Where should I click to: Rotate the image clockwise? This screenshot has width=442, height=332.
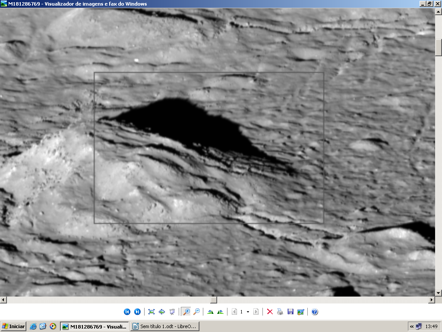click(210, 312)
